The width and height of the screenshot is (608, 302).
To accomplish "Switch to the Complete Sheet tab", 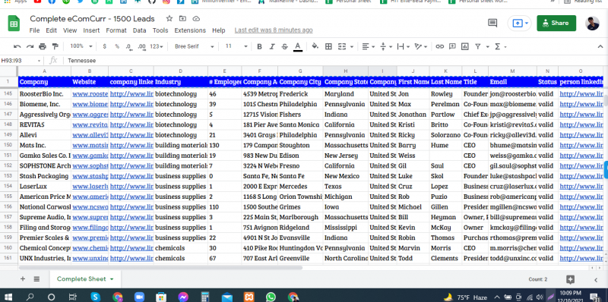I will pyautogui.click(x=85, y=278).
